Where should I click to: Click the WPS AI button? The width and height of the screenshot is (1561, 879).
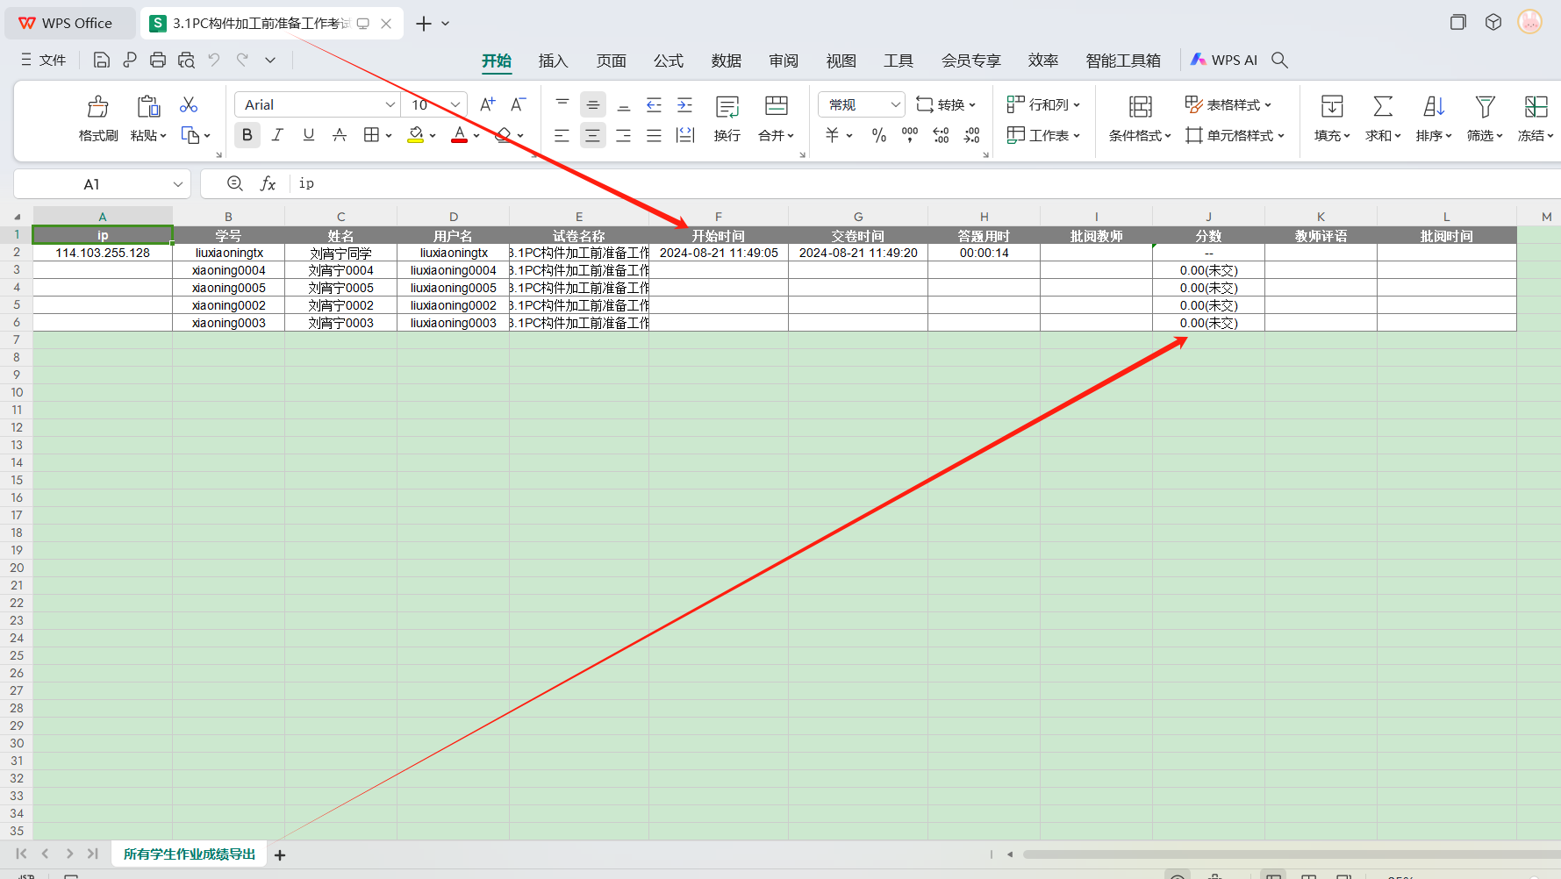(x=1224, y=60)
